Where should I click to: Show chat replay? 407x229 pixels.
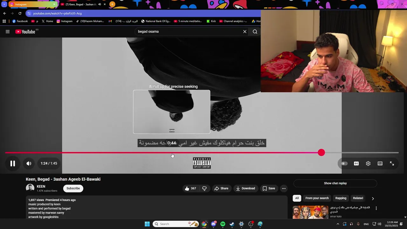coord(335,183)
